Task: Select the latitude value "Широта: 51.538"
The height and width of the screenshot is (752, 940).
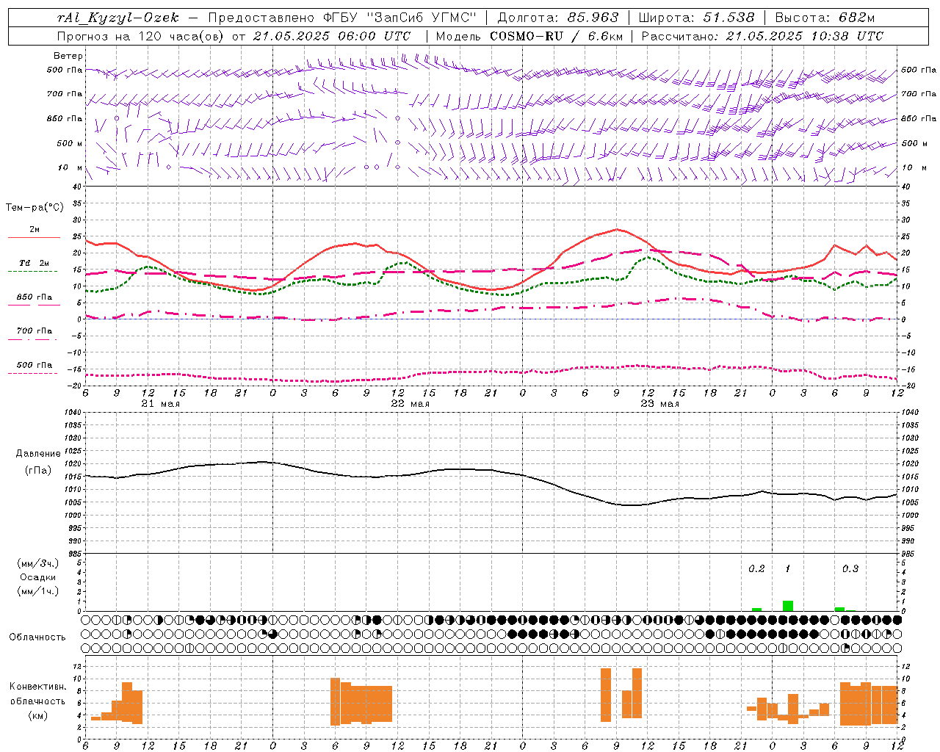Action: pyautogui.click(x=696, y=18)
